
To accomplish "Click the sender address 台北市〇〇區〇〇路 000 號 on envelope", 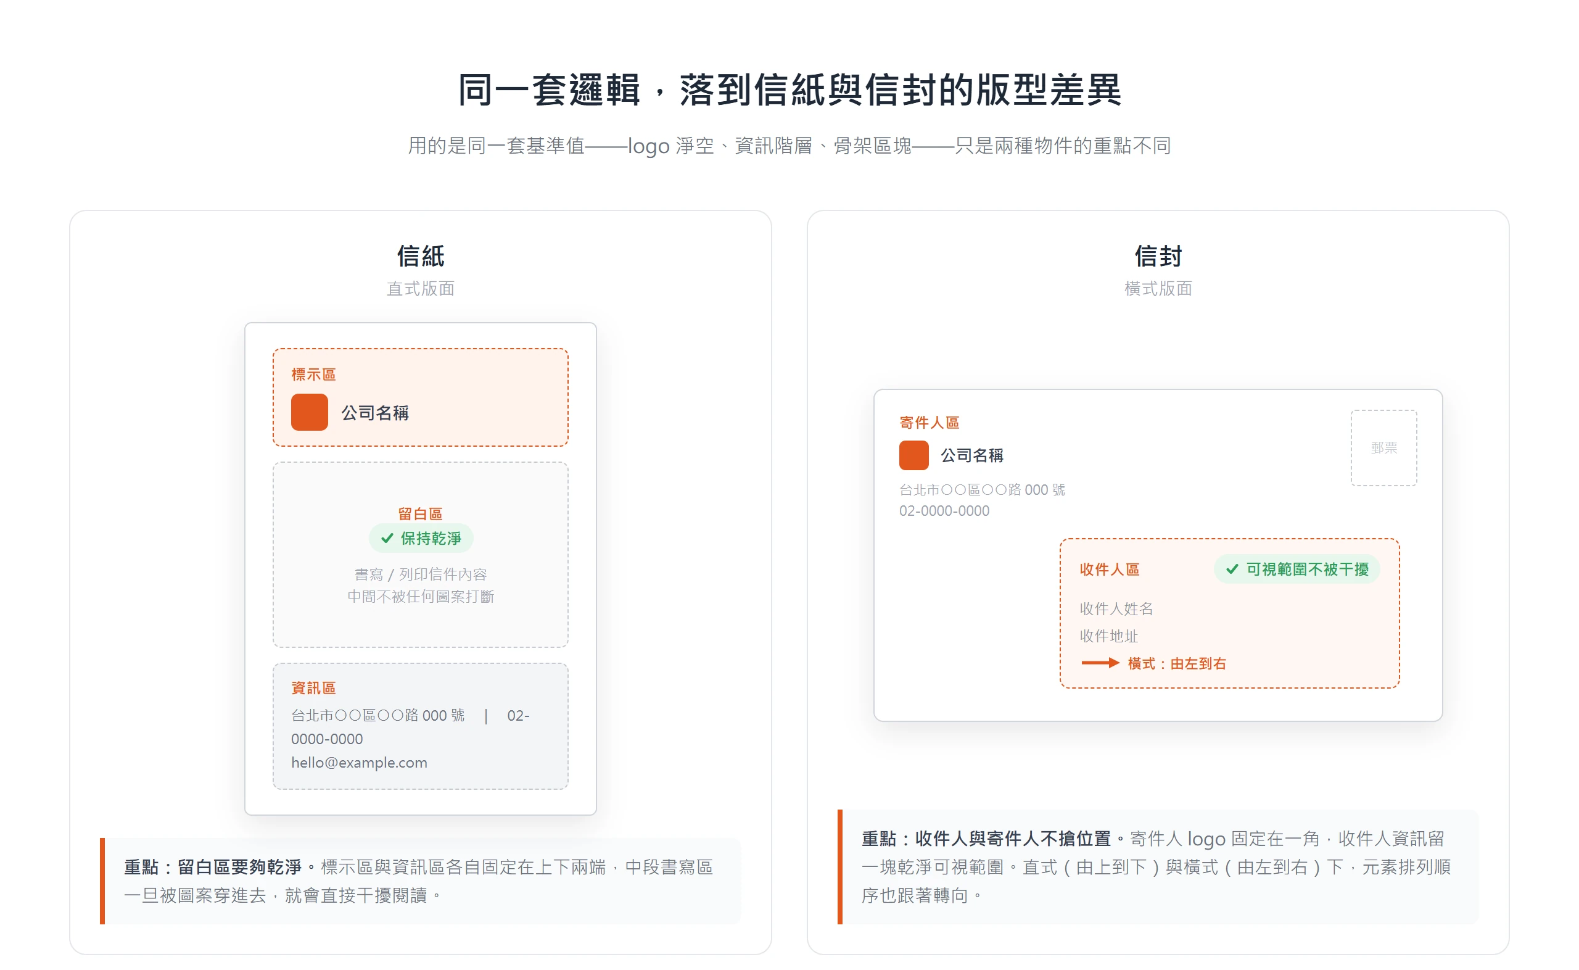I will (x=982, y=490).
